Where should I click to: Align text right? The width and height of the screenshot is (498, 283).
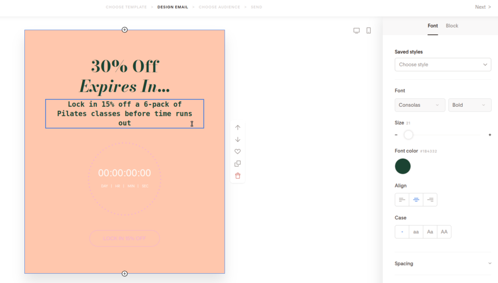(430, 200)
